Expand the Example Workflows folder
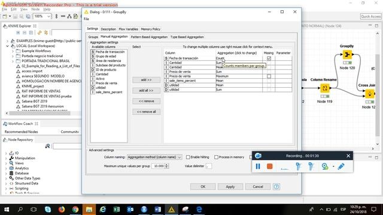The image size is (383, 215). click(13, 51)
